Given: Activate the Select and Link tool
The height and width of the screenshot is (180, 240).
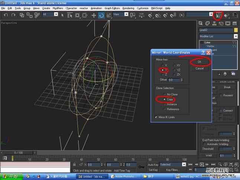Looking at the screenshot, I should tap(22, 15).
